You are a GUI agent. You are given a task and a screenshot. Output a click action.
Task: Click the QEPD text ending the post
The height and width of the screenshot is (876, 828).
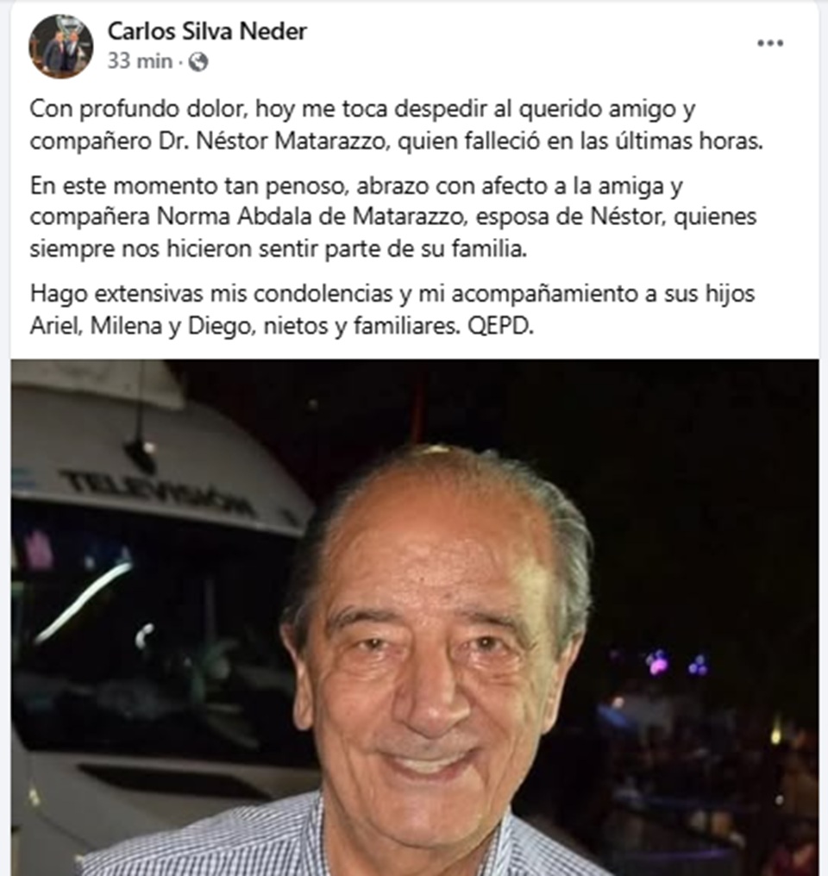pyautogui.click(x=500, y=326)
